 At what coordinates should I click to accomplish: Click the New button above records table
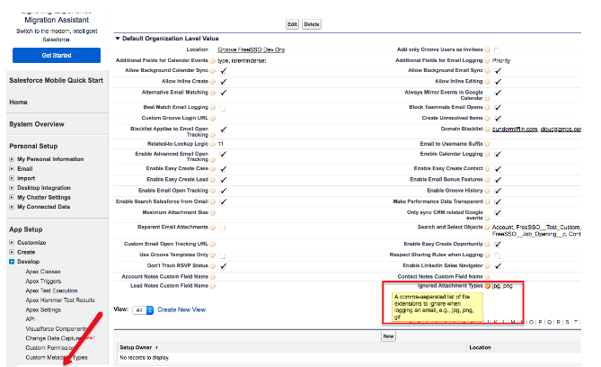point(389,336)
